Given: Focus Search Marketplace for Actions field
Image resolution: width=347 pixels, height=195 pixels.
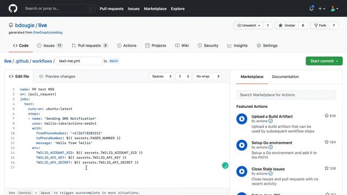Looking at the screenshot, I should 286,95.
